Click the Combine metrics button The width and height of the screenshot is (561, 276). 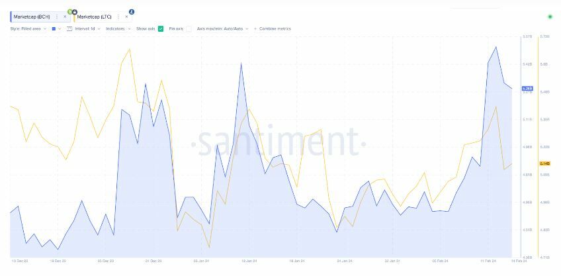[273, 28]
